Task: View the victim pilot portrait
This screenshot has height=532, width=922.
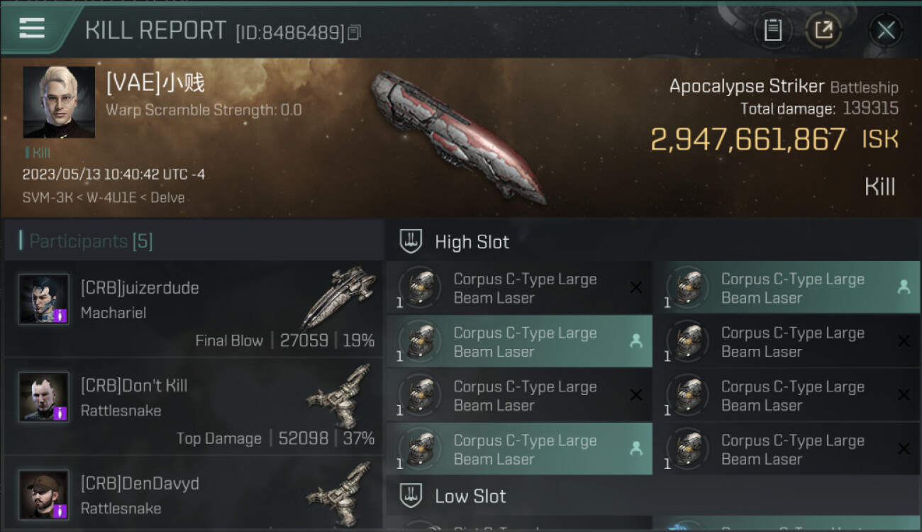Action: pyautogui.click(x=59, y=102)
